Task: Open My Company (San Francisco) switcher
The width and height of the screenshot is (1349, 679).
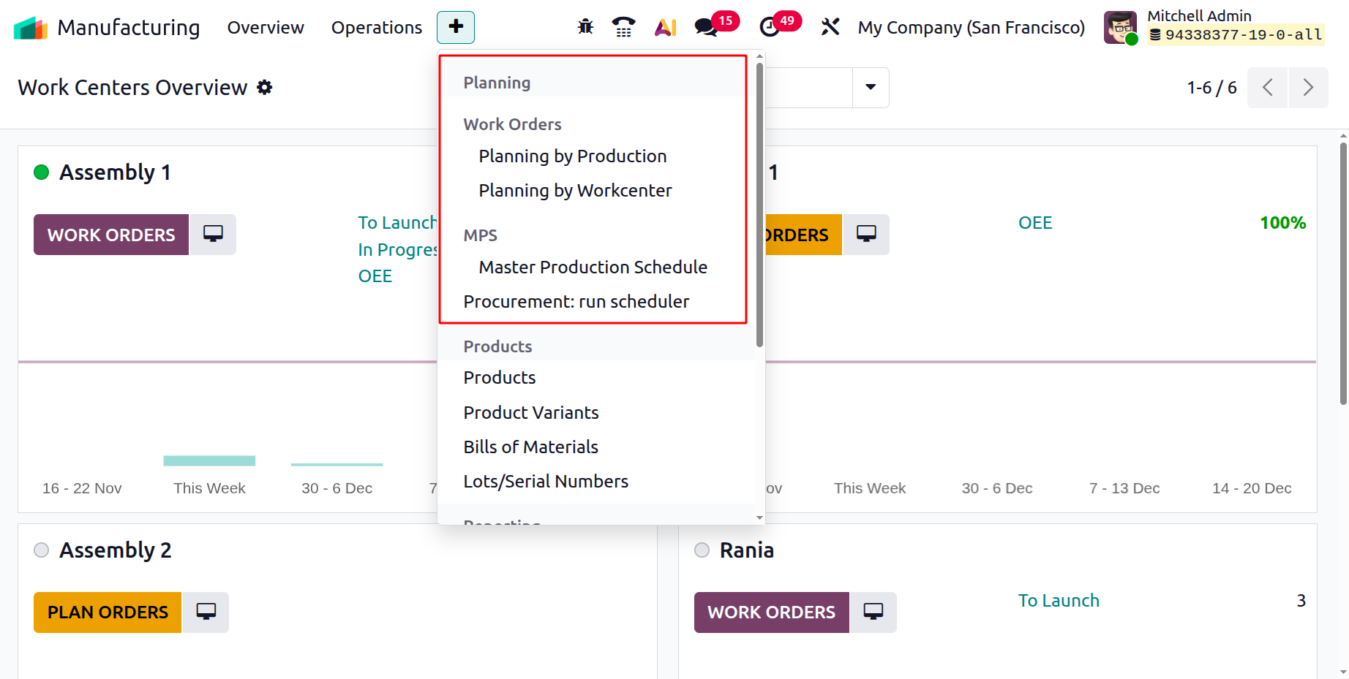Action: point(971,28)
